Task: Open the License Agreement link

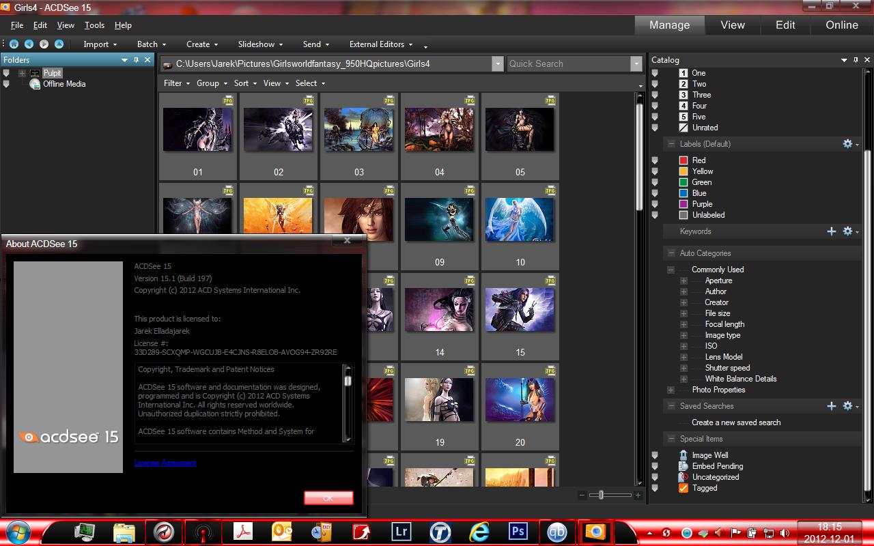Action: coord(165,463)
